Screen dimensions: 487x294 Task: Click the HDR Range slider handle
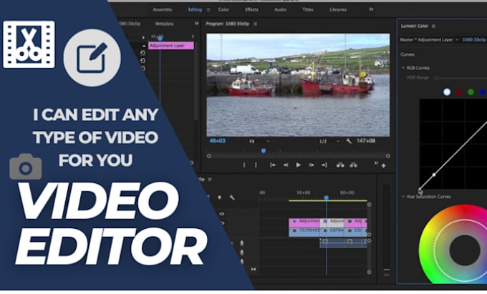click(x=436, y=78)
